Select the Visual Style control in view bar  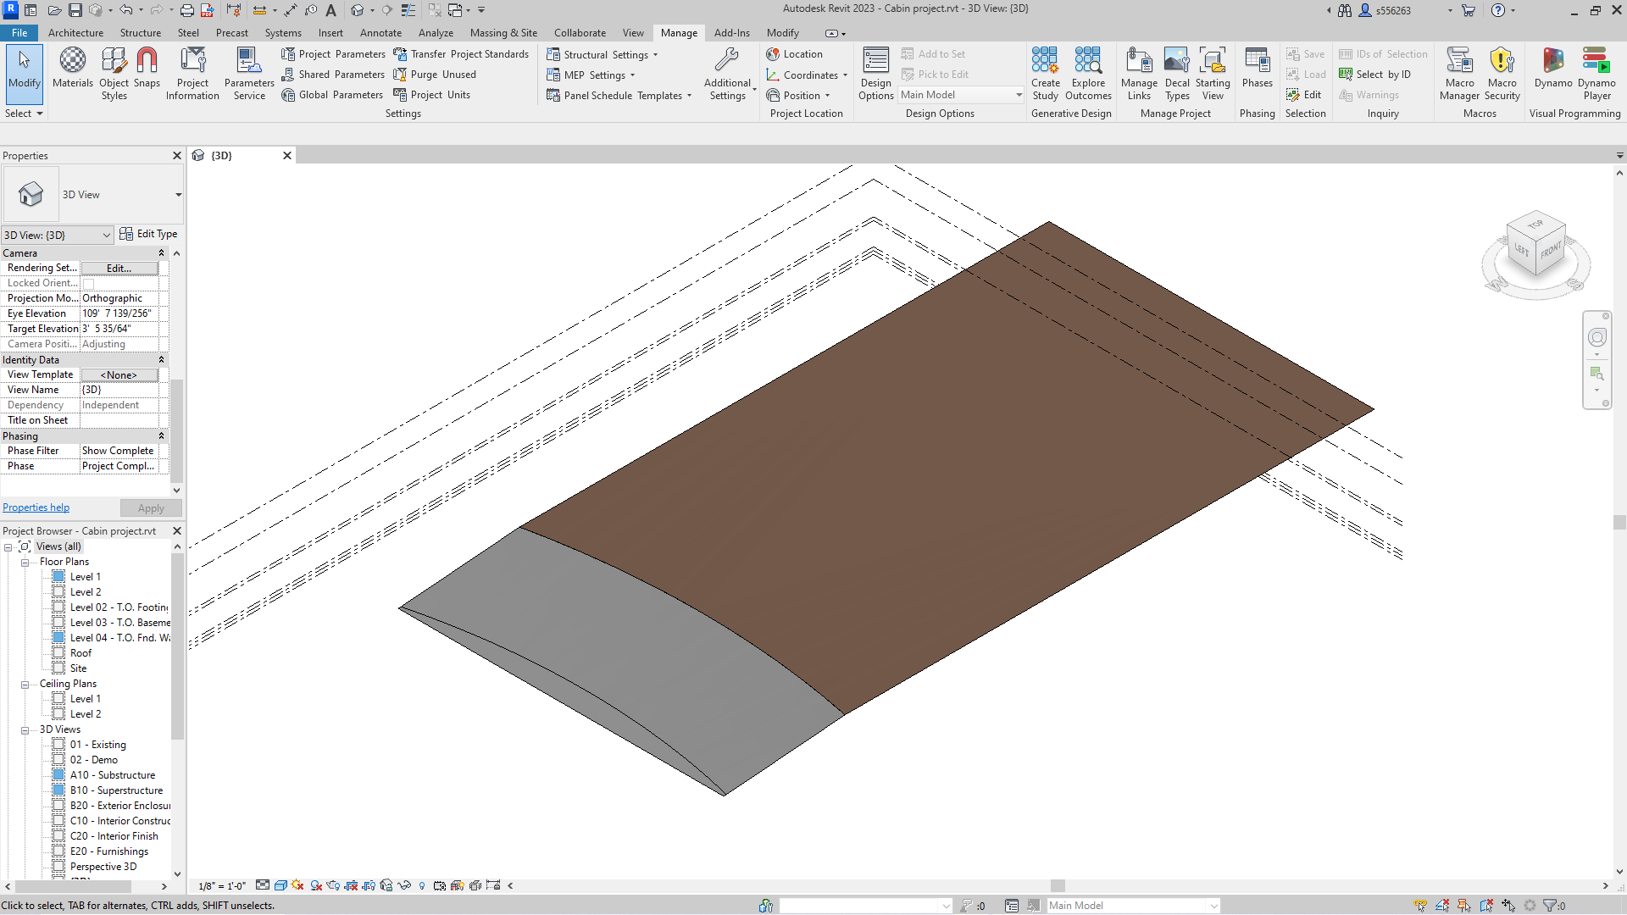pyautogui.click(x=280, y=886)
